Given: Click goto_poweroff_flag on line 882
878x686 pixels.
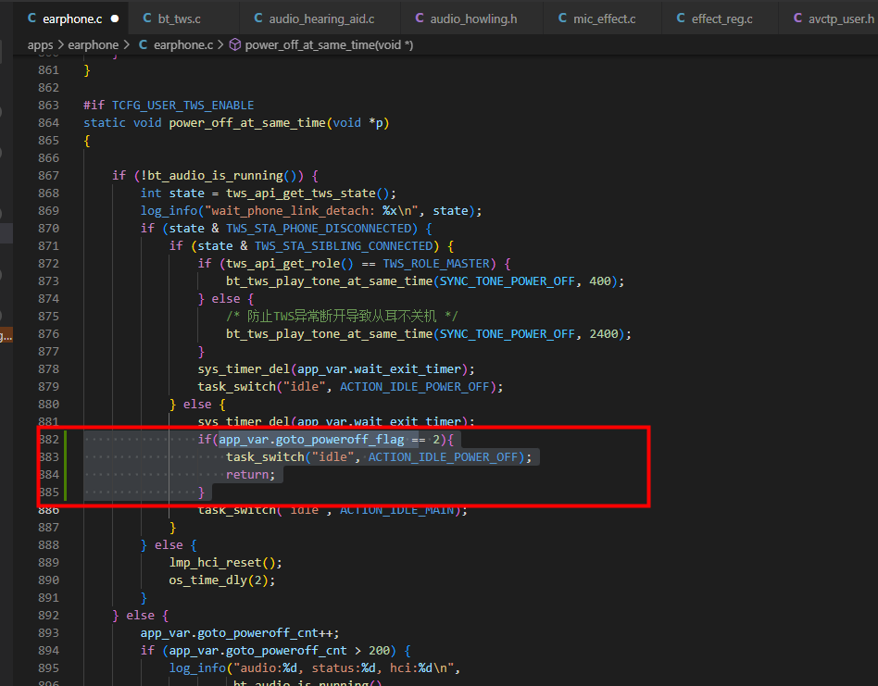Looking at the screenshot, I should point(340,439).
